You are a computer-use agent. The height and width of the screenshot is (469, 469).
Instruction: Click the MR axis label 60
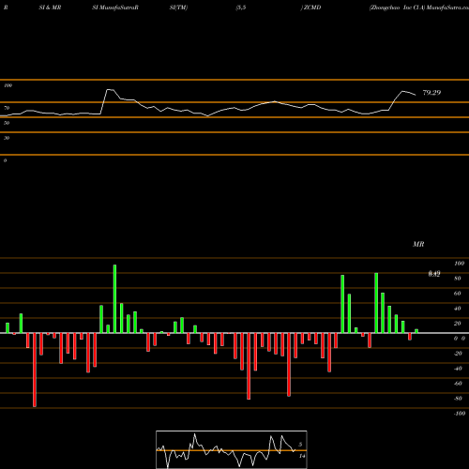click(x=458, y=294)
